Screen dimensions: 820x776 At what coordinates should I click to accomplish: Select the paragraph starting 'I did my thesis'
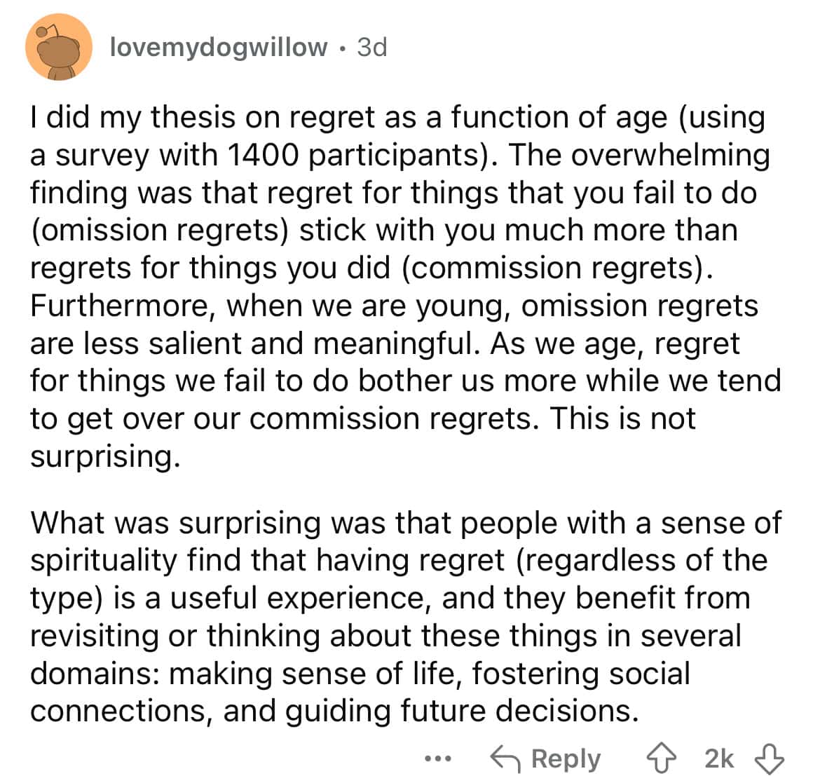405,287
